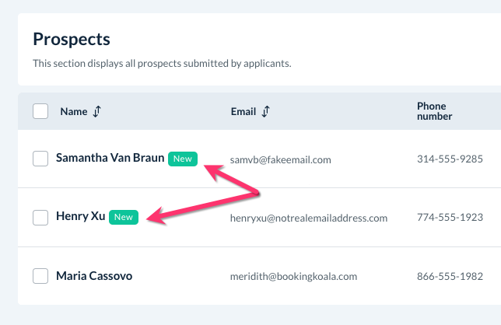Sort prospects by the Email header

(243, 111)
